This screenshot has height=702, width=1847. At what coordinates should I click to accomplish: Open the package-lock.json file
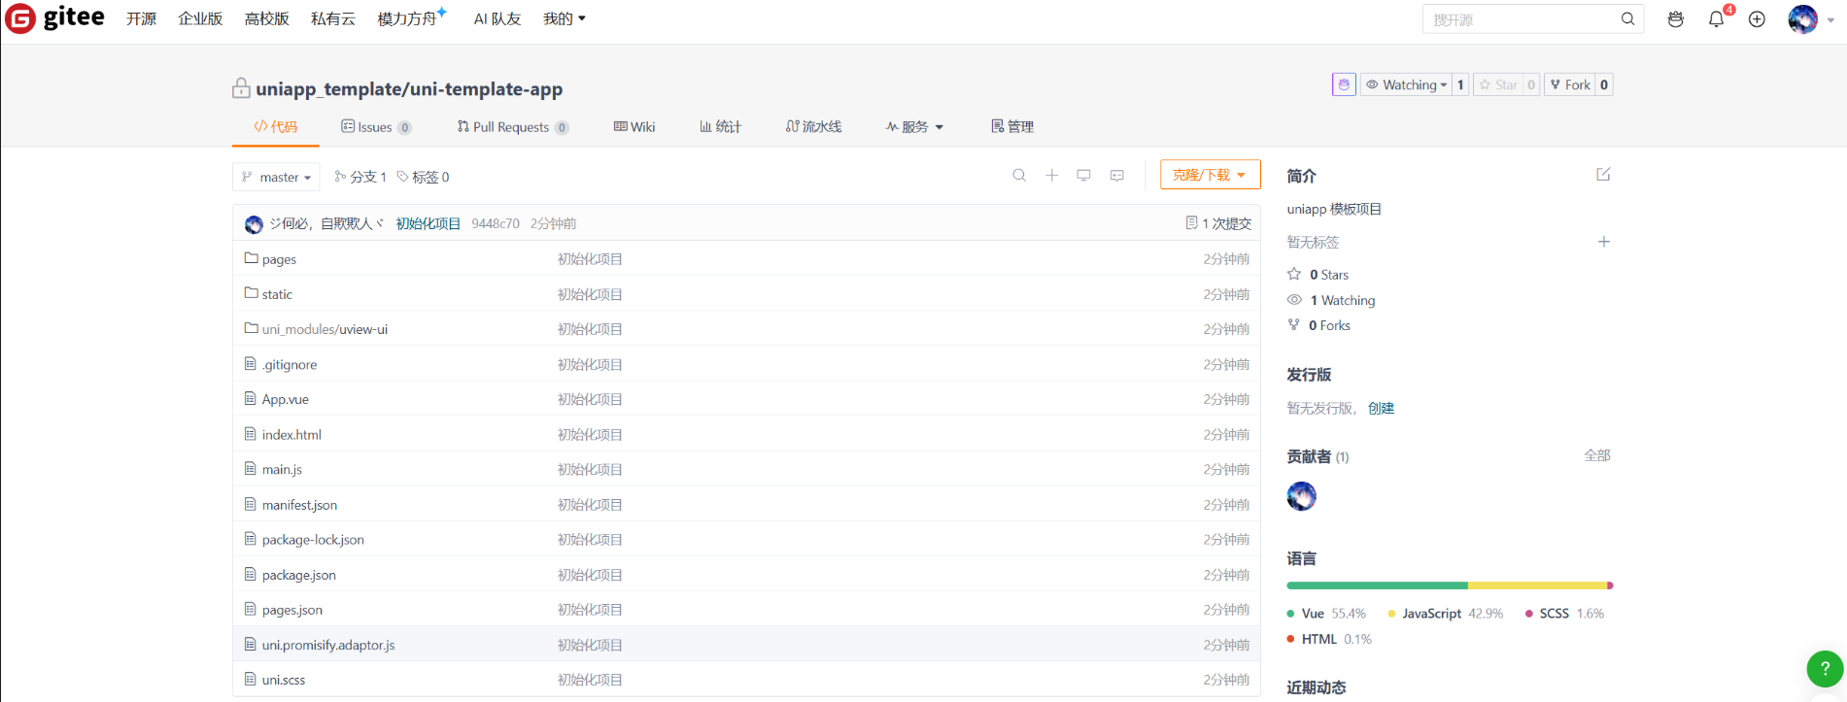pos(313,540)
